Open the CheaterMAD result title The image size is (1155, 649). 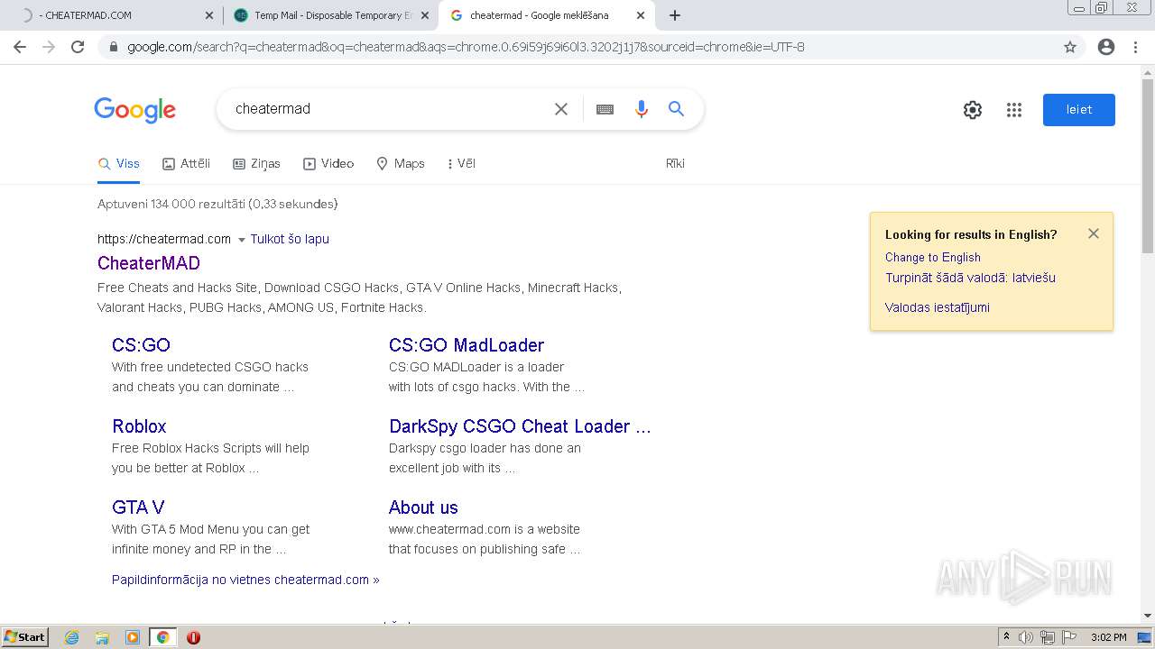click(149, 263)
